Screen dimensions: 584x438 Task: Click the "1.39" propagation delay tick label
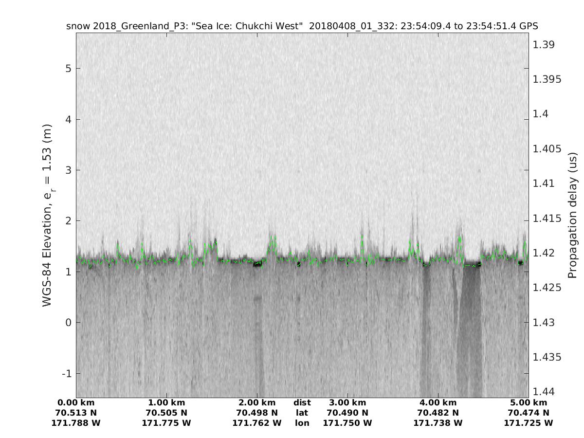tap(544, 45)
